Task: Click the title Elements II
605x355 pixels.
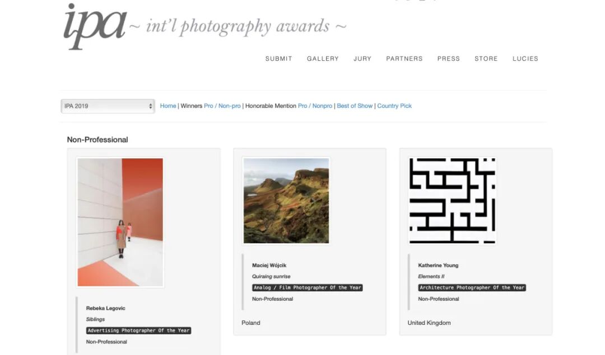Action: click(431, 277)
